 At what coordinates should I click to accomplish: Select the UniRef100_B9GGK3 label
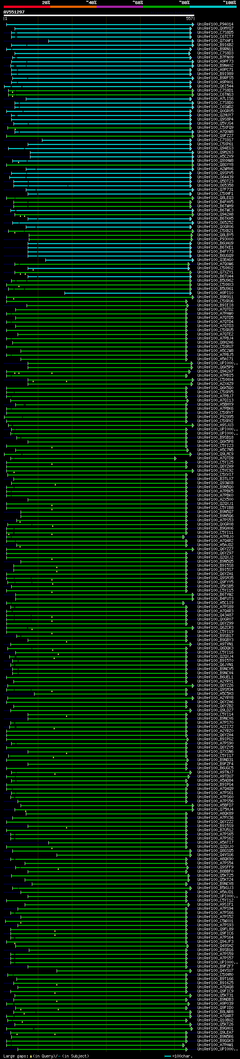pyautogui.click(x=215, y=1041)
